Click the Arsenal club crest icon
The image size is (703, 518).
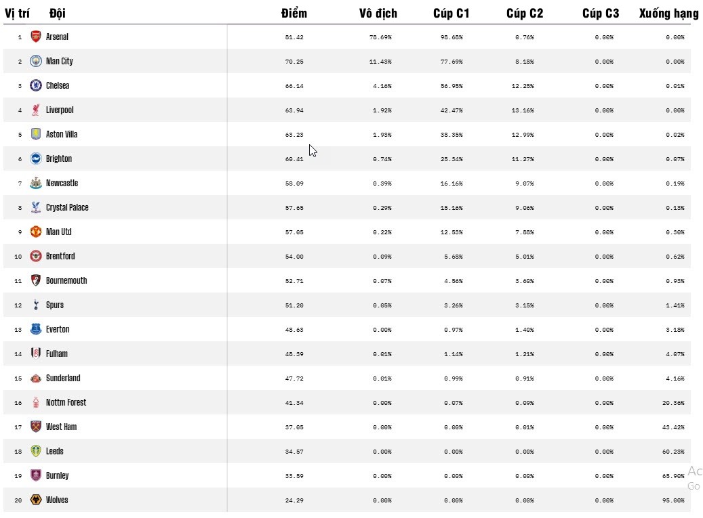click(36, 37)
